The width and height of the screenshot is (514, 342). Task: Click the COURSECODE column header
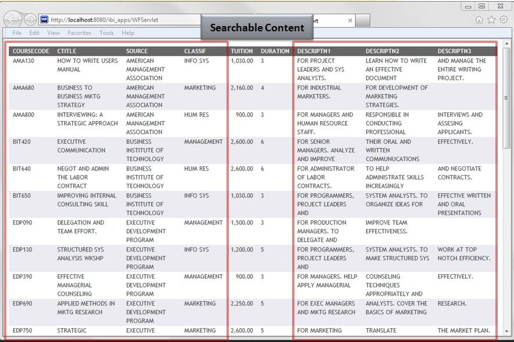point(31,51)
